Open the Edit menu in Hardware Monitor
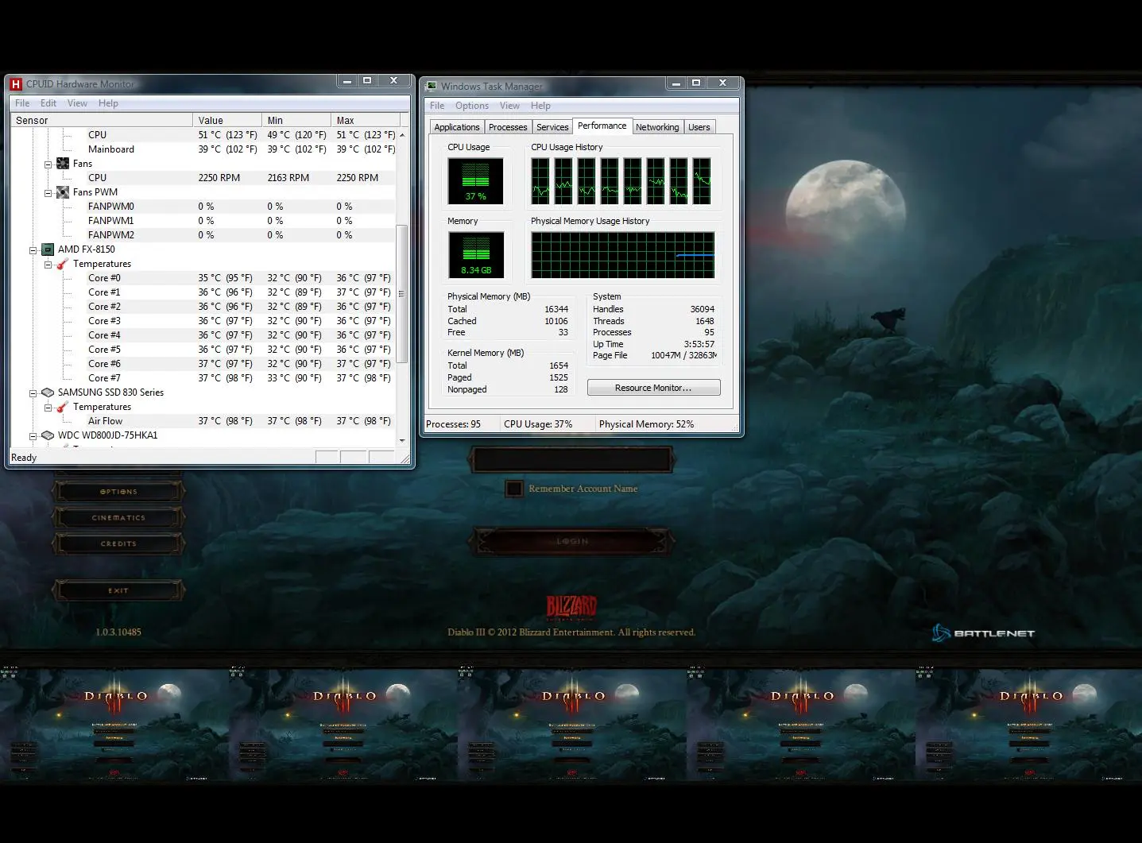Viewport: 1142px width, 843px height. tap(48, 103)
